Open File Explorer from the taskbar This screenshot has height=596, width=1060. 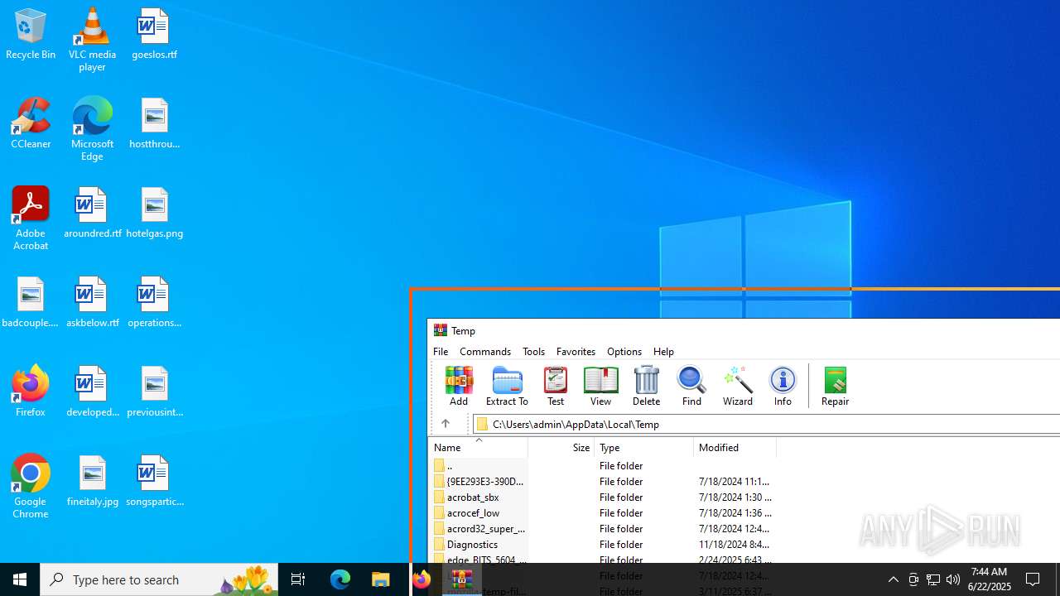381,579
